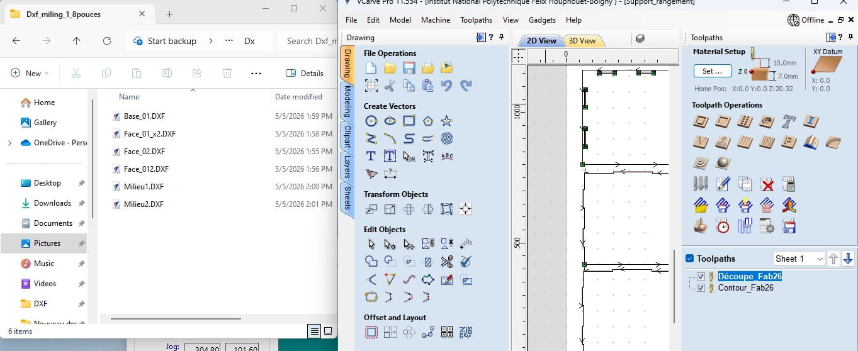
Task: Click the Save Toolpaths disk icon
Action: (x=789, y=226)
